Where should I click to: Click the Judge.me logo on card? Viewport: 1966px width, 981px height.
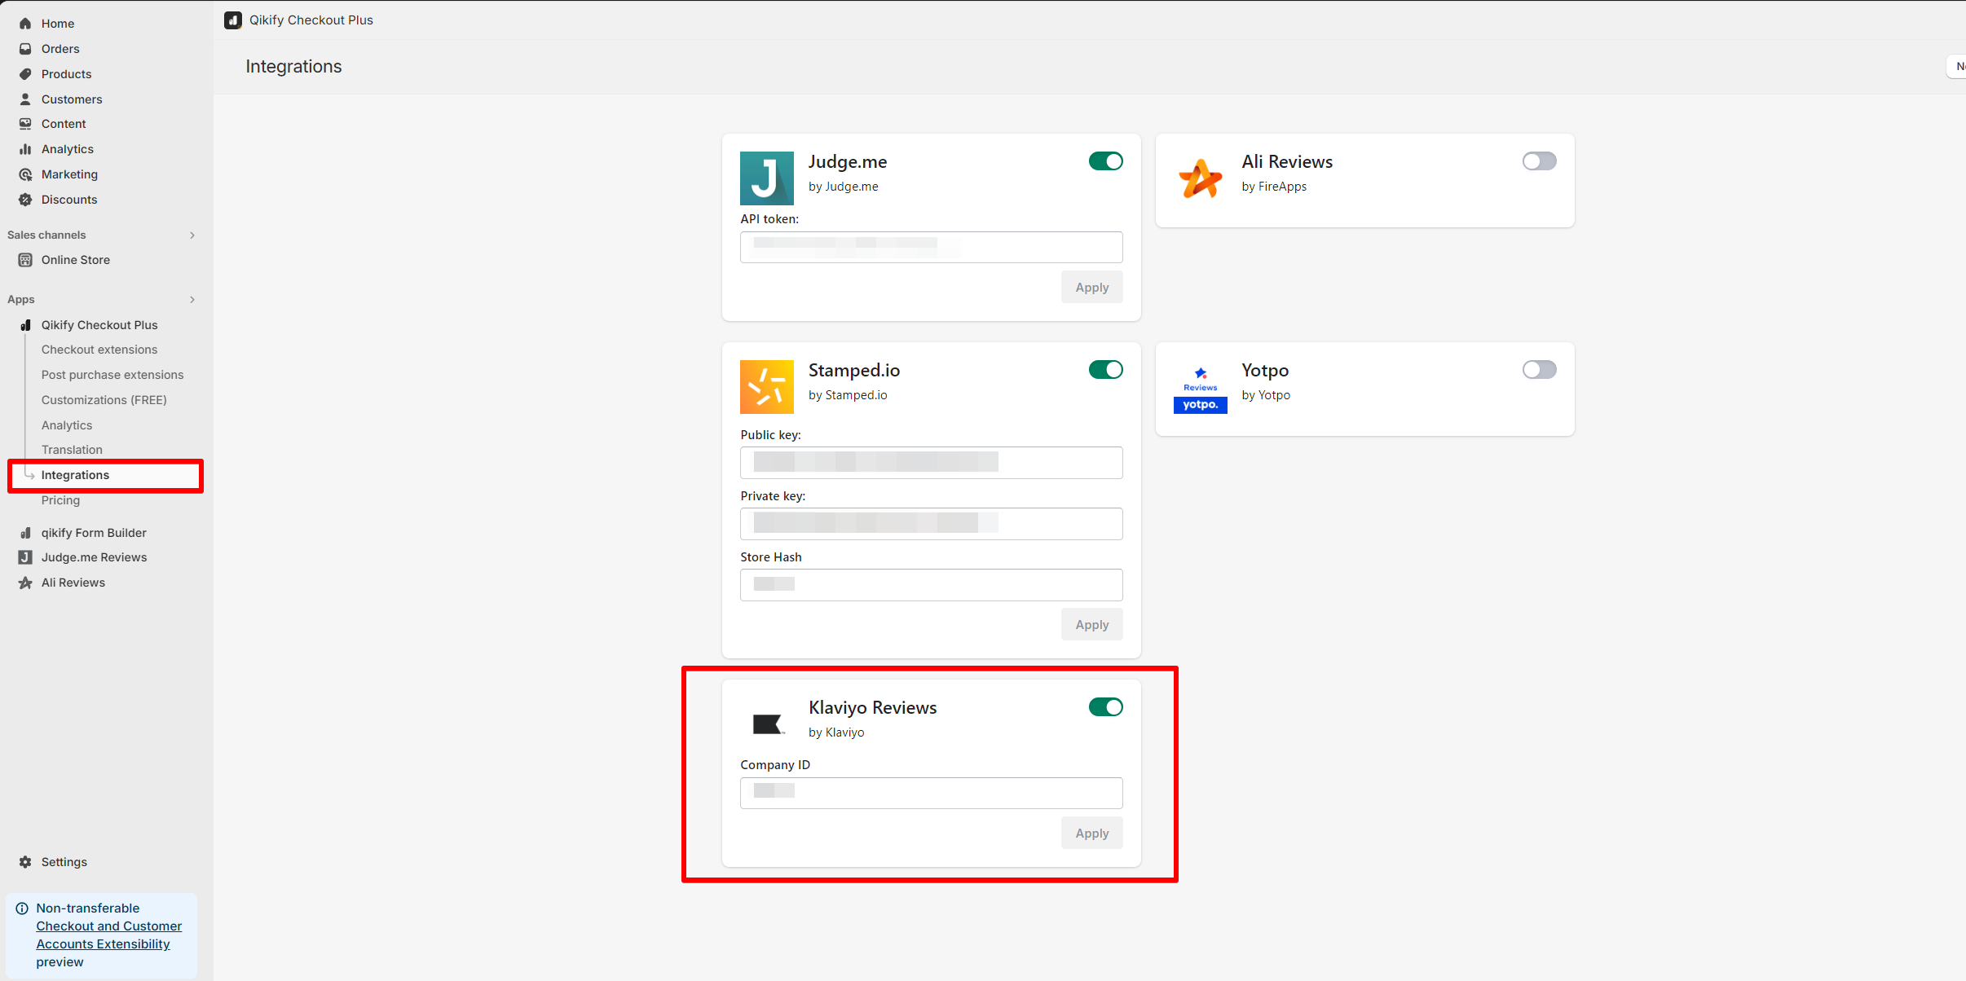(x=767, y=178)
